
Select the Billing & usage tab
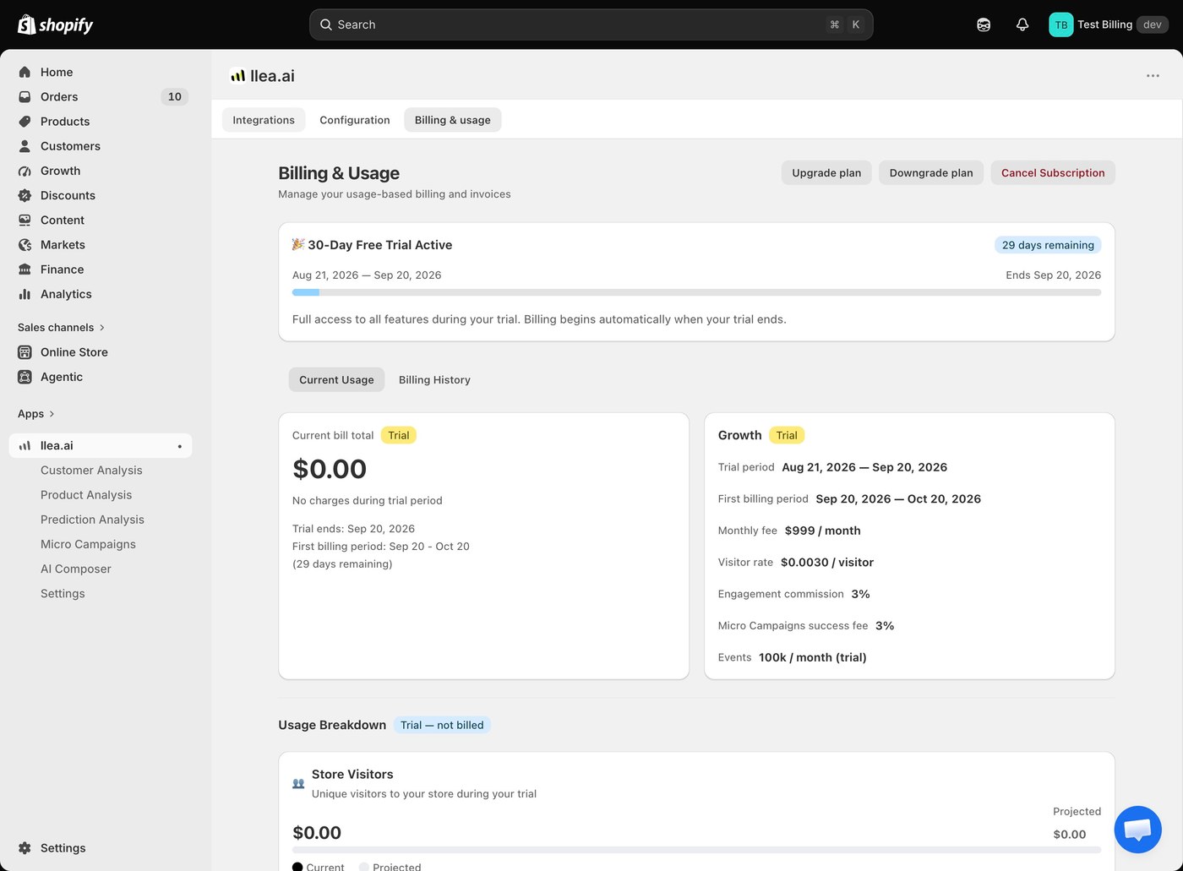tap(453, 120)
